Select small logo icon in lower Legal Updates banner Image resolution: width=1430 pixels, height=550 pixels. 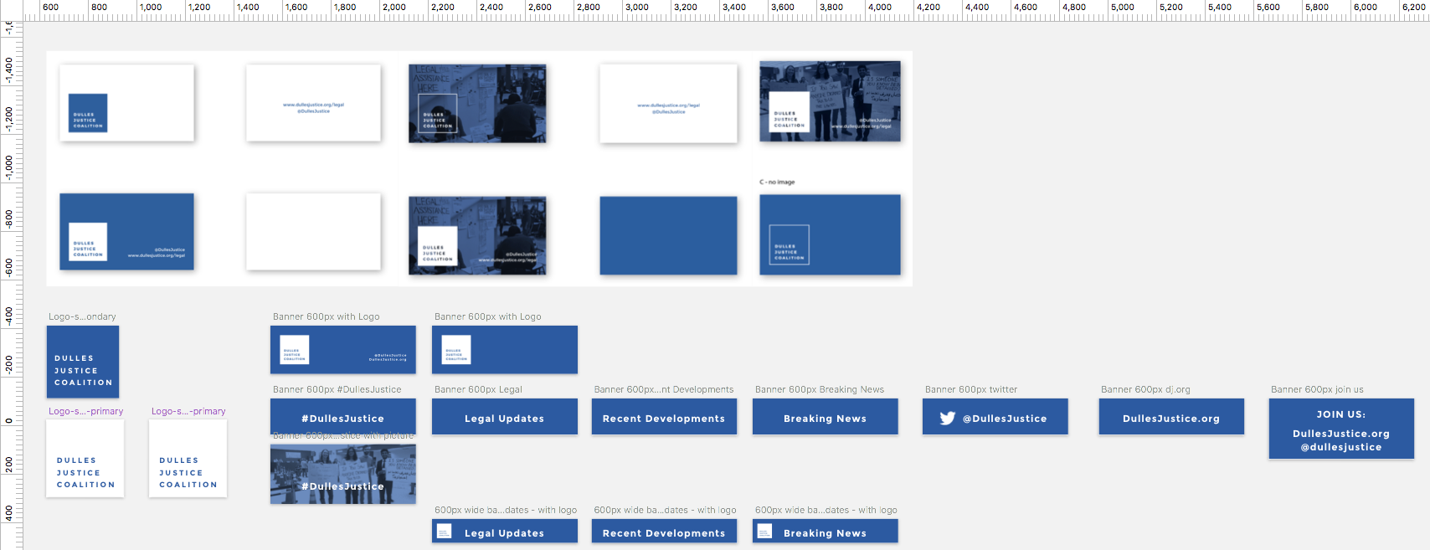[x=445, y=532]
